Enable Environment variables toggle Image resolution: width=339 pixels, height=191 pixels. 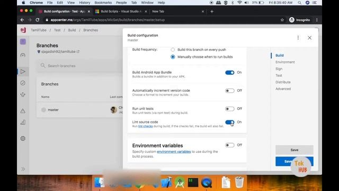click(229, 145)
